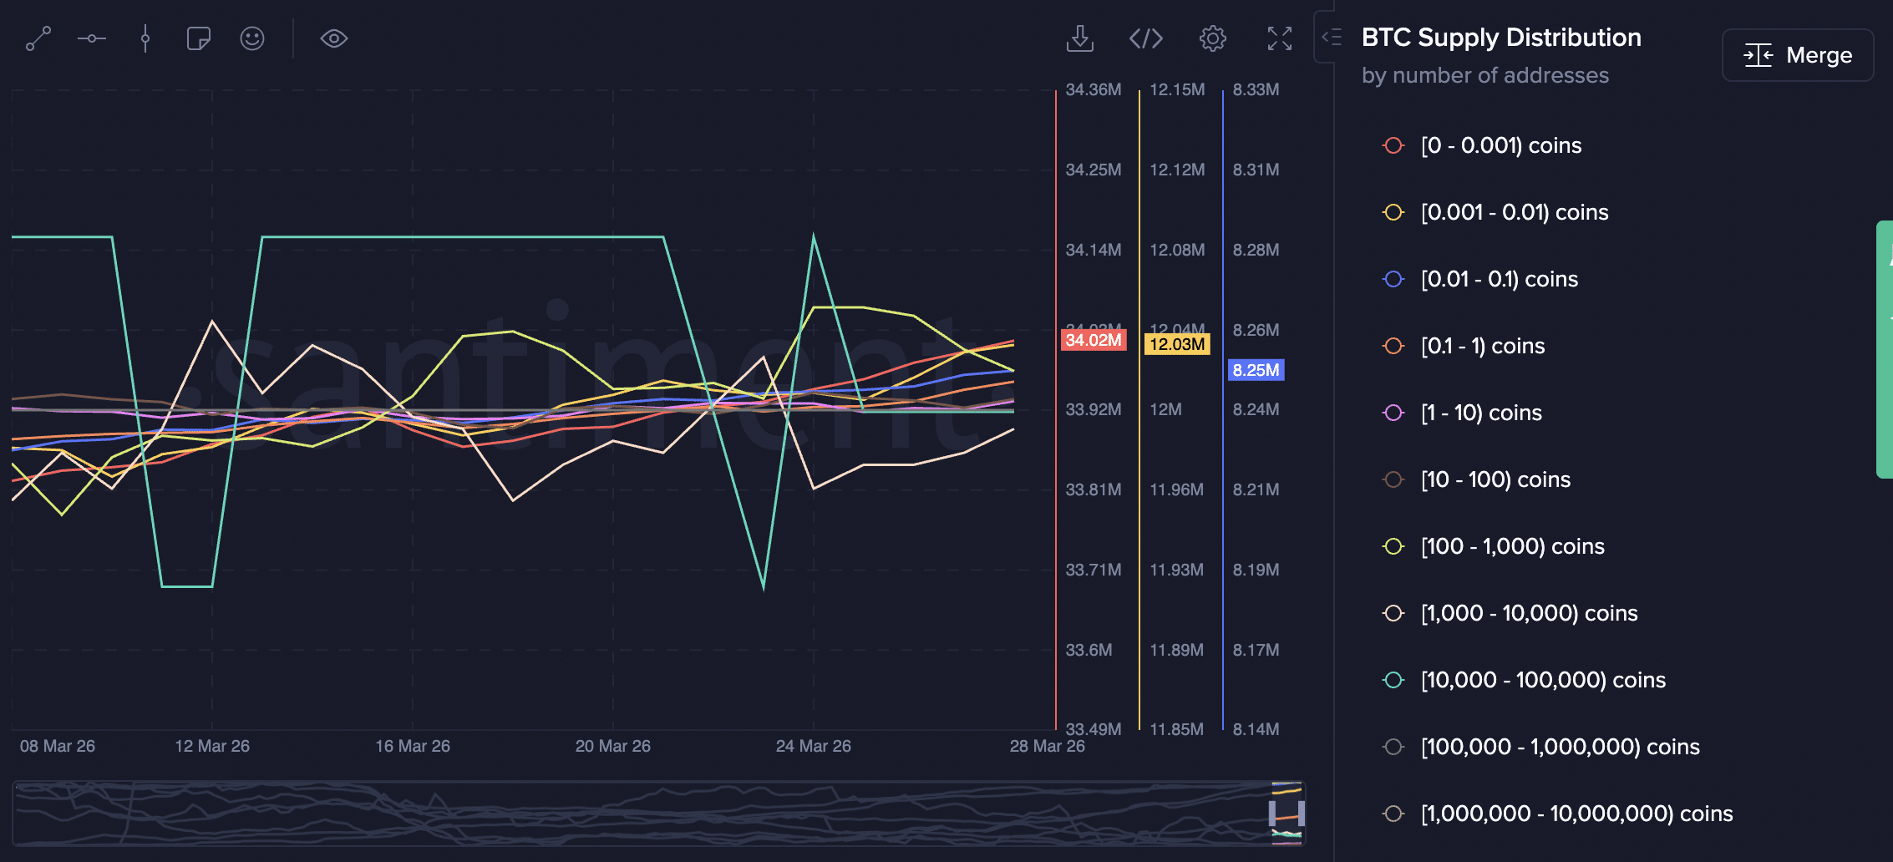Screen dimensions: 1893x862
Task: Click the download chart icon
Action: pos(1080,38)
